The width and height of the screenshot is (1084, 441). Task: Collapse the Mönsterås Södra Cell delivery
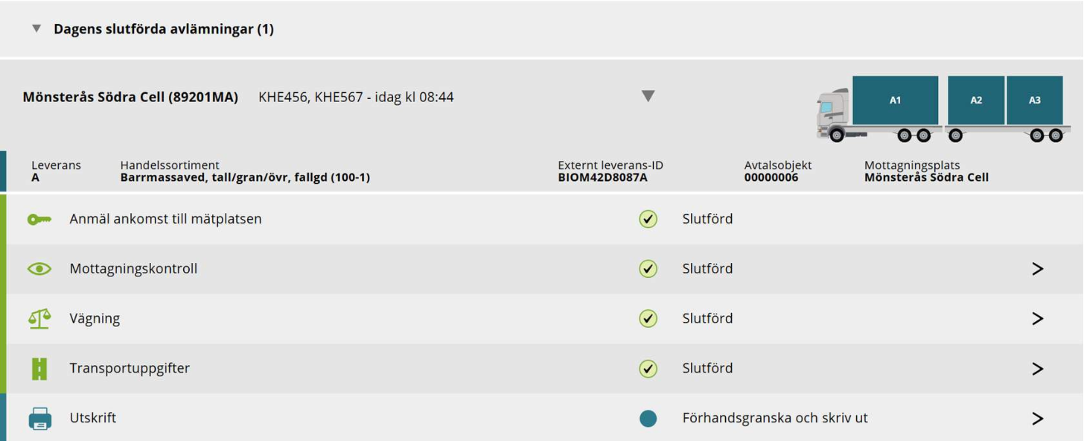point(648,96)
